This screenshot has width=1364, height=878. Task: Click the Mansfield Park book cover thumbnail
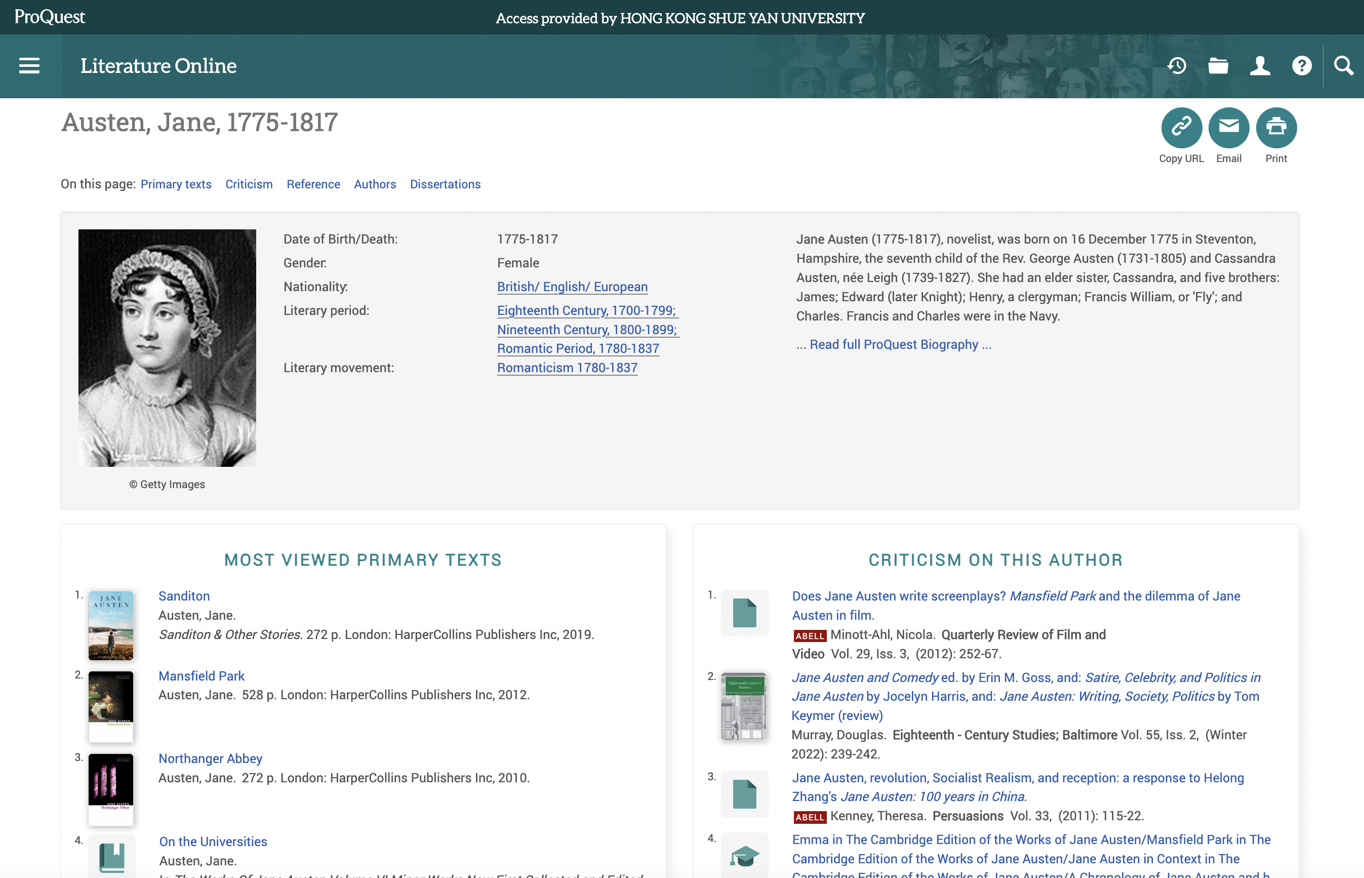(110, 706)
